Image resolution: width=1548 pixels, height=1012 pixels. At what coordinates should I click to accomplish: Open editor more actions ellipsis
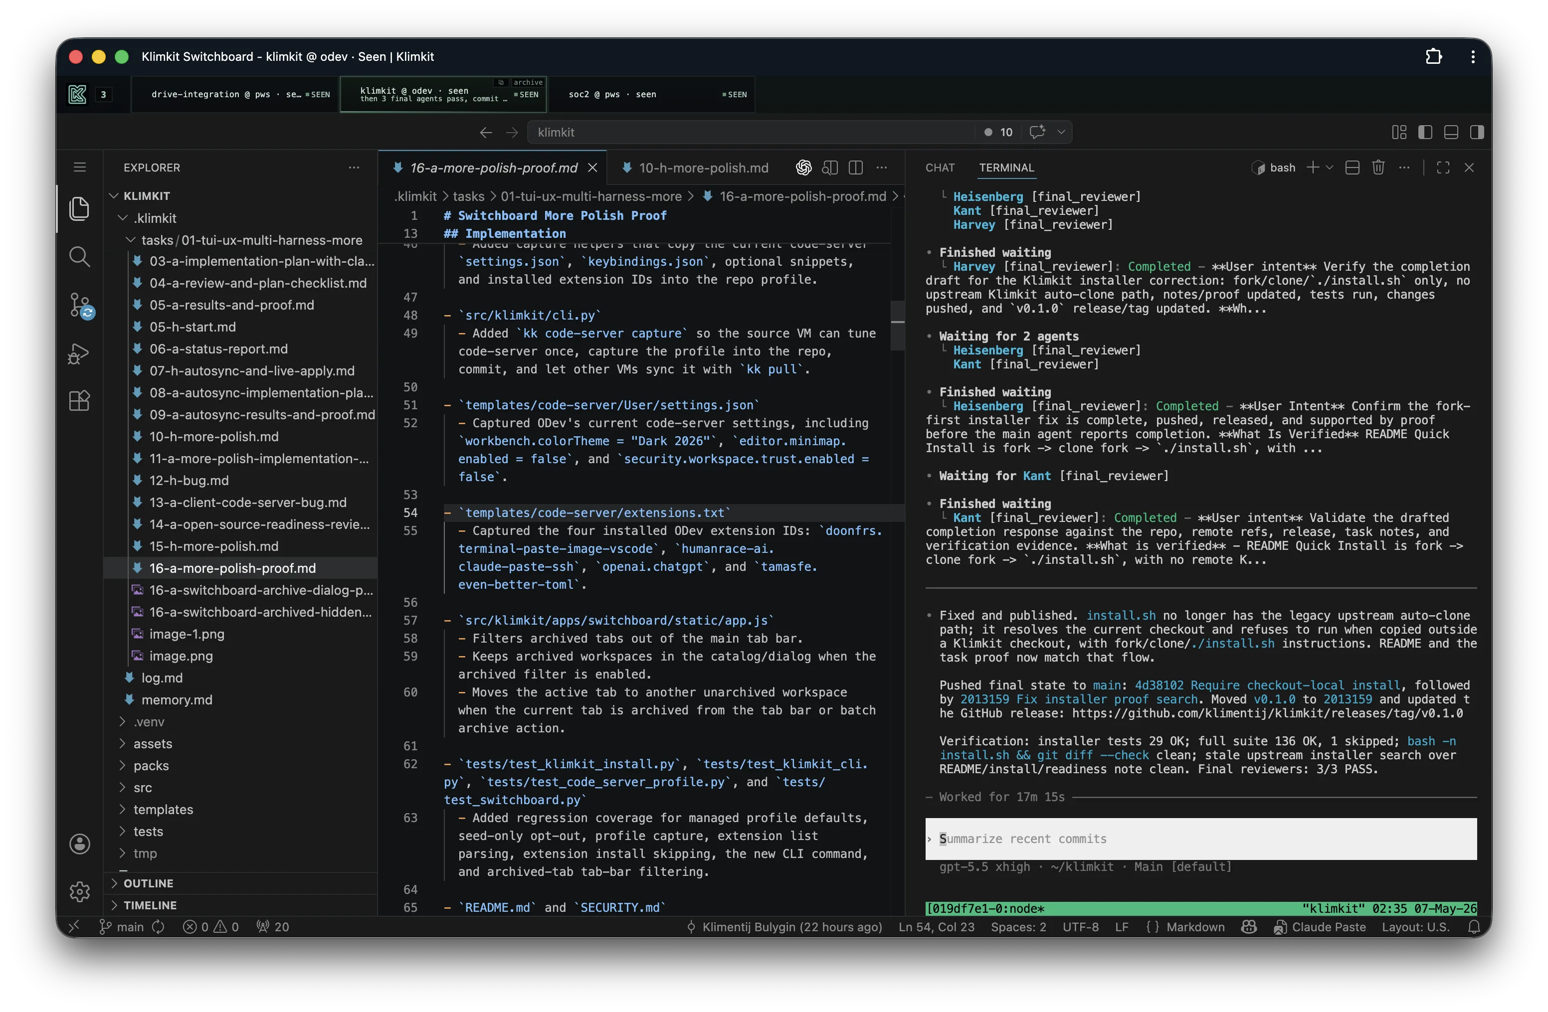pyautogui.click(x=881, y=168)
